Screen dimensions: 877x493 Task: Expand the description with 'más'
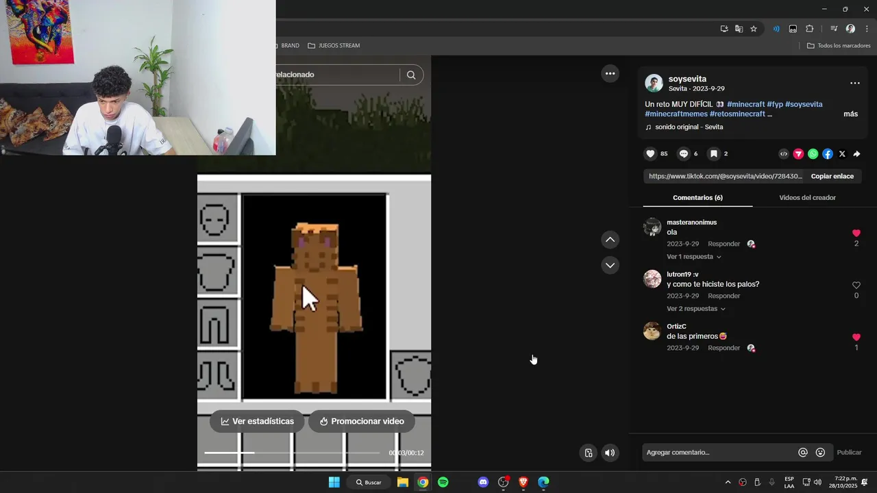click(850, 114)
